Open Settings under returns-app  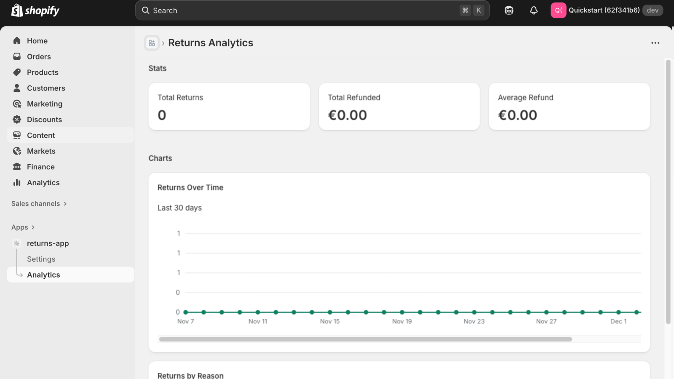[41, 259]
